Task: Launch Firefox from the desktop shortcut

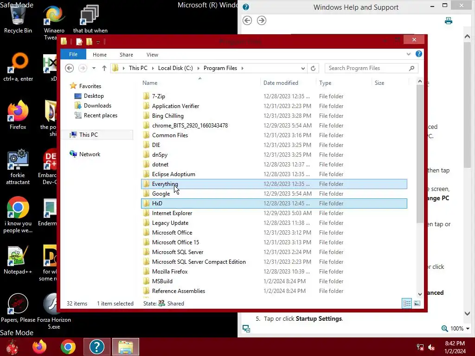Action: pyautogui.click(x=18, y=115)
